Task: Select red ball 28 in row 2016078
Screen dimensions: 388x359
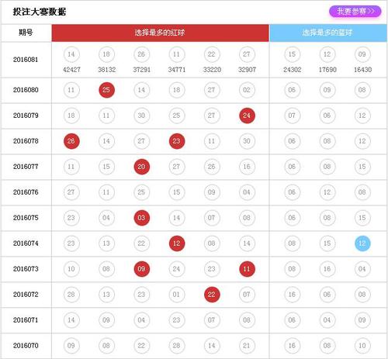Action: (71, 141)
